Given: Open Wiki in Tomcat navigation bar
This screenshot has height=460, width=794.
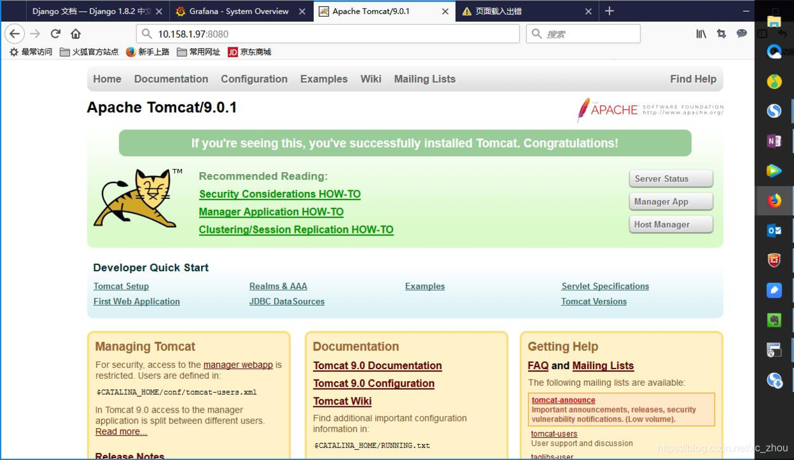Looking at the screenshot, I should coord(371,79).
